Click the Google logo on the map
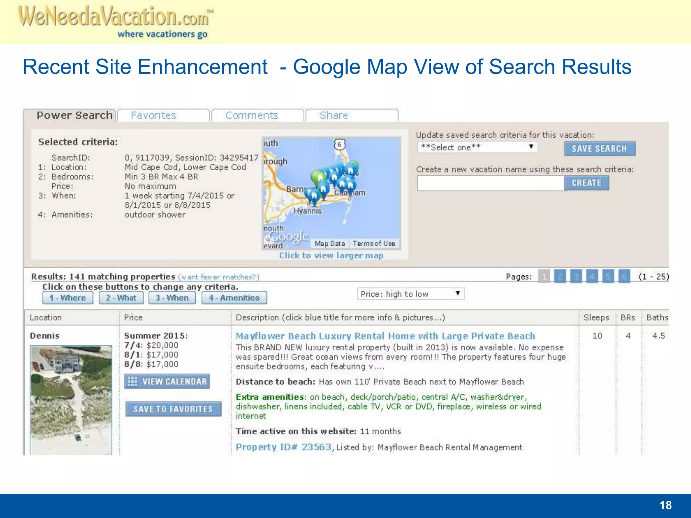Viewport: 691px width, 518px height. click(x=288, y=238)
